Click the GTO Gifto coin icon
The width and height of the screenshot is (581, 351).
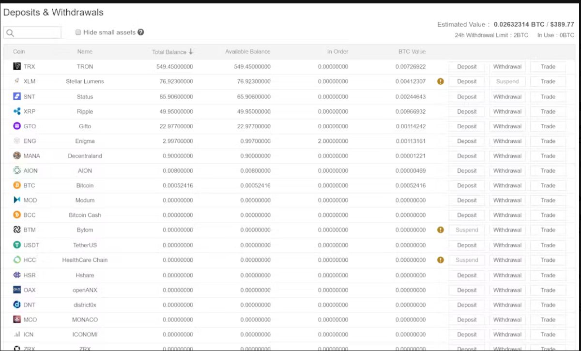[17, 126]
